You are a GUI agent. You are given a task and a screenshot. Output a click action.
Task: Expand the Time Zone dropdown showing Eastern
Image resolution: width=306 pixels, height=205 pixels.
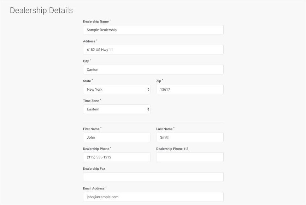click(x=117, y=109)
